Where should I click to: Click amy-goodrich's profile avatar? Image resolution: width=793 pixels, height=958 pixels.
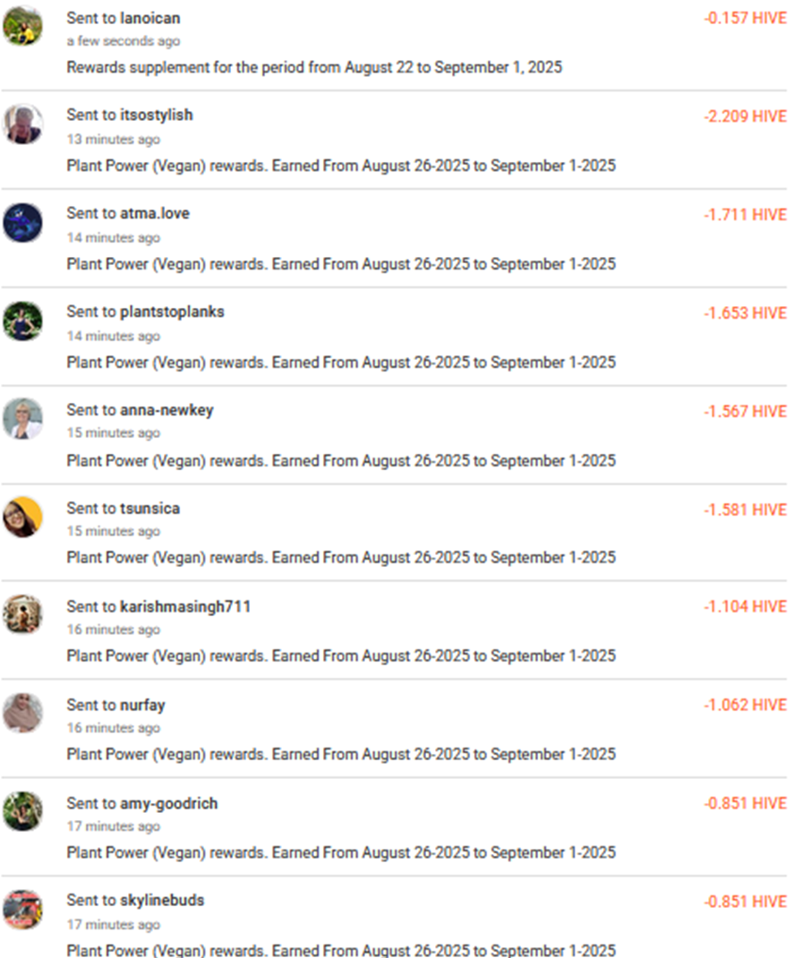pyautogui.click(x=22, y=811)
